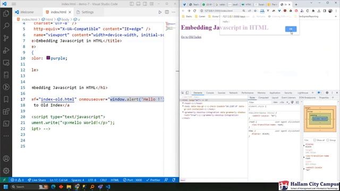Toggle DevTools device toolbar
Screen dimensions: 340x191
coord(187,93)
